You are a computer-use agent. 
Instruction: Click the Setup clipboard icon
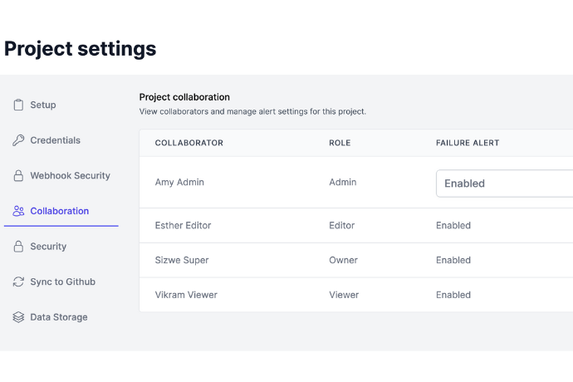point(18,105)
